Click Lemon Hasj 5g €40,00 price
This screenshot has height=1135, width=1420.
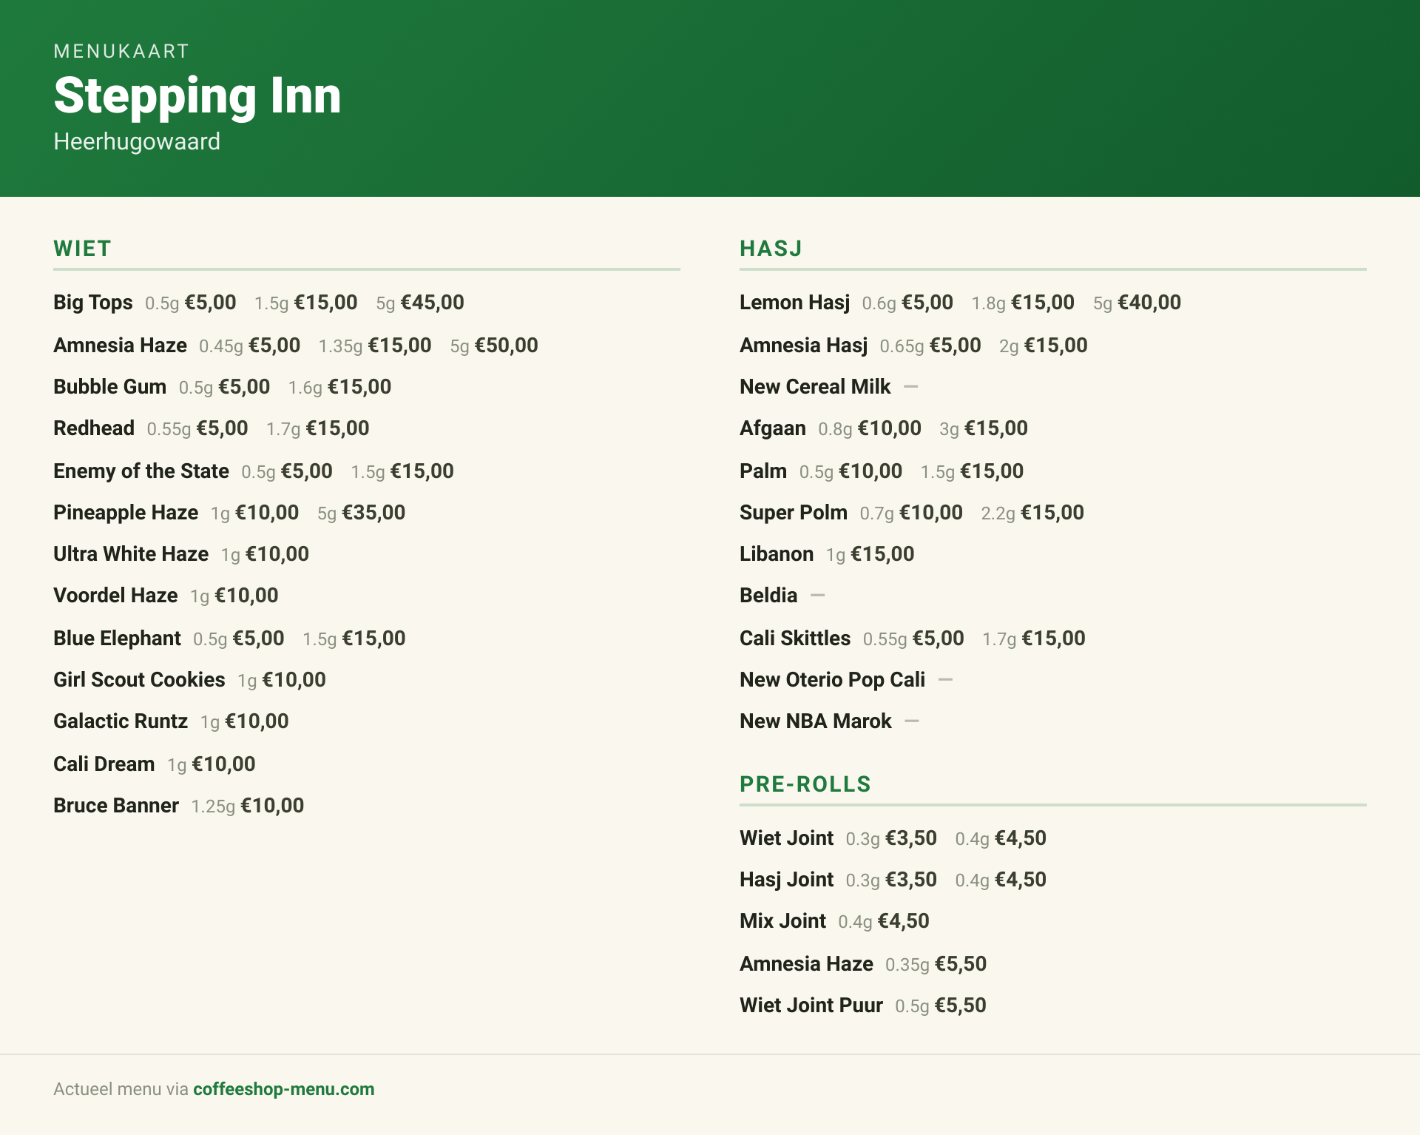point(1137,303)
